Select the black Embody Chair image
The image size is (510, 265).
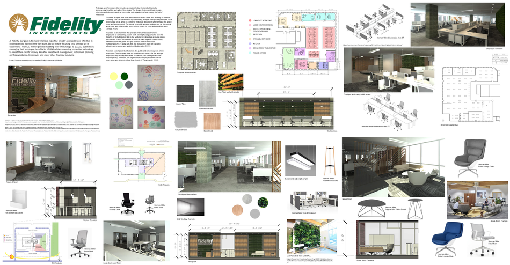click(128, 203)
